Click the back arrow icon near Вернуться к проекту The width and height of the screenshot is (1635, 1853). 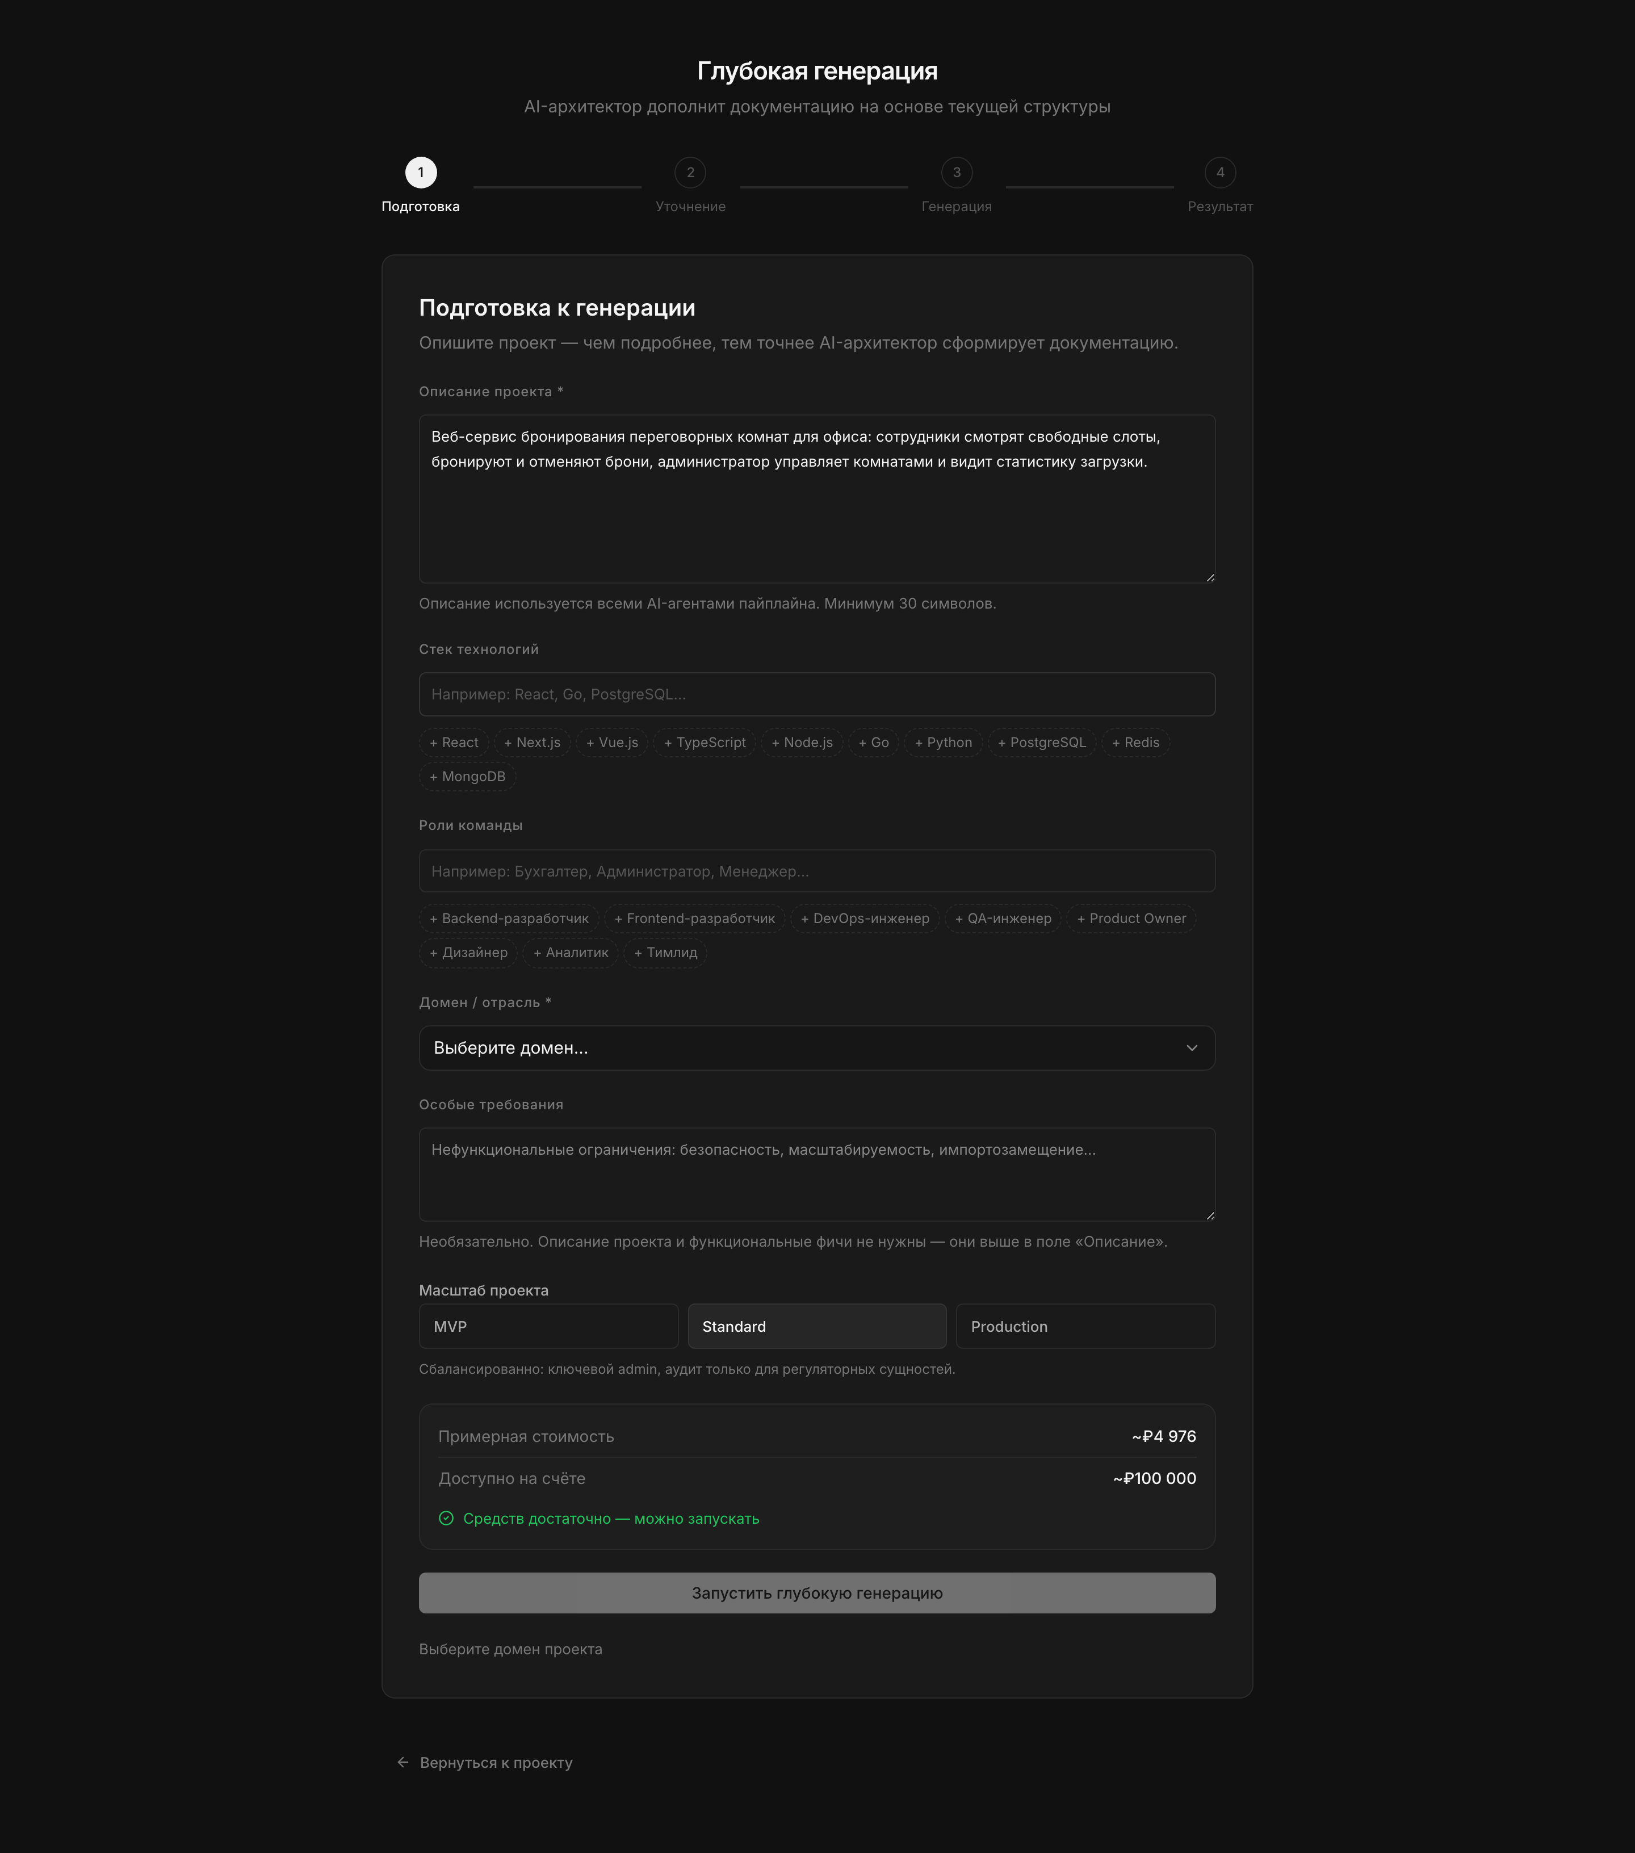403,1762
